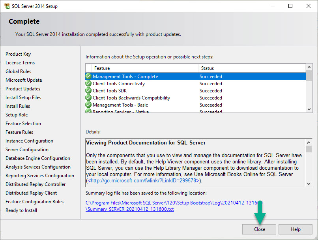Image resolution: width=318 pixels, height=240 pixels.
Task: Click the Distributed Replay Client step
Action: (31, 193)
